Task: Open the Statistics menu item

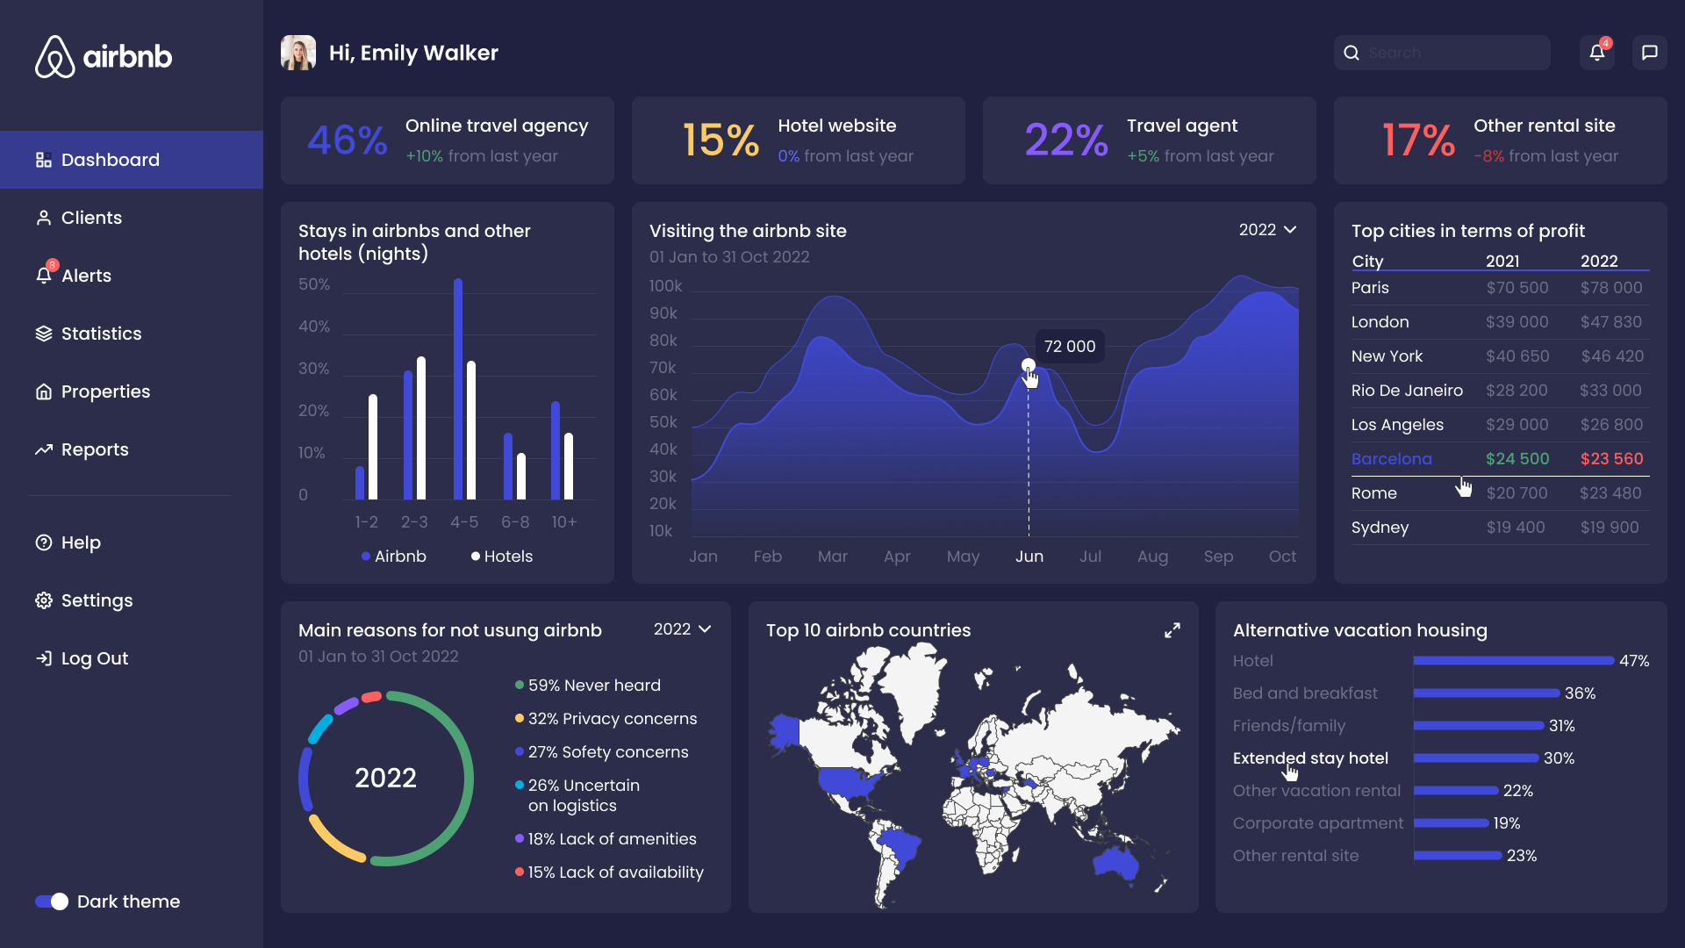Action: click(x=132, y=334)
